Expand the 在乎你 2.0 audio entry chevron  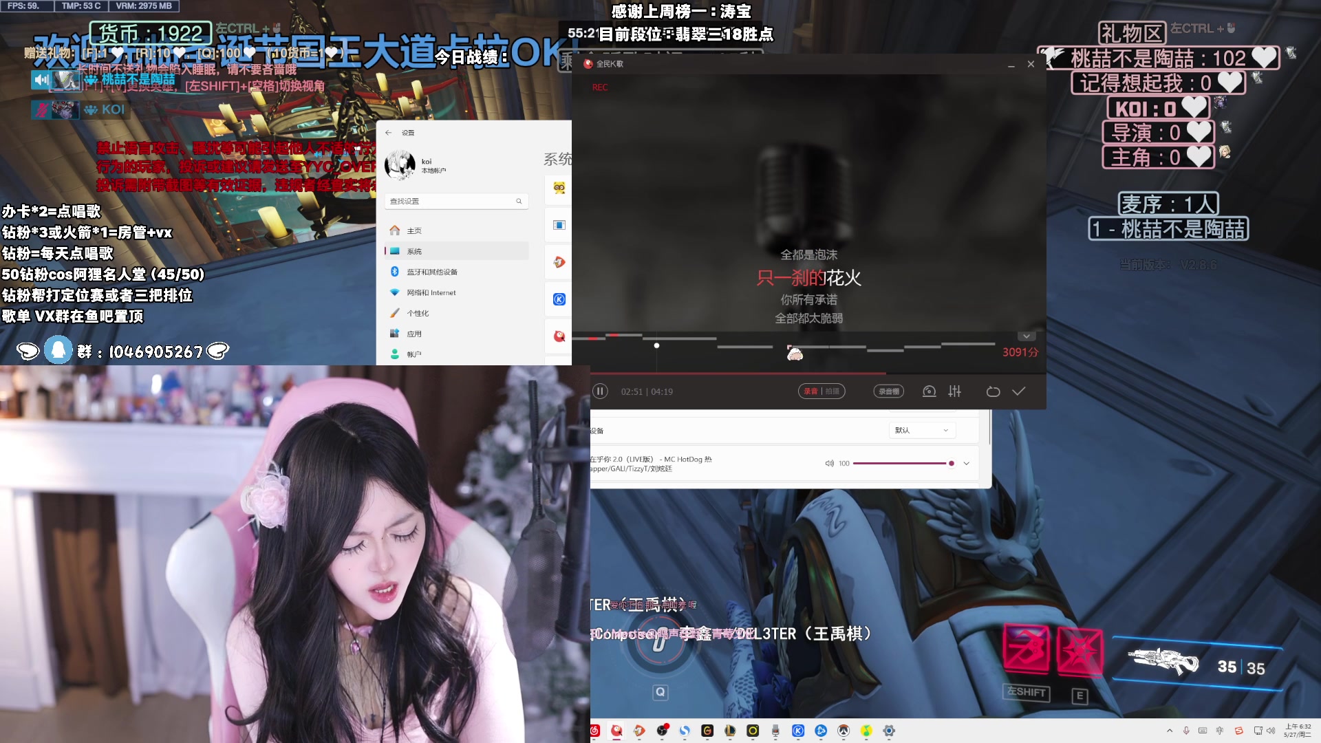coord(967,464)
